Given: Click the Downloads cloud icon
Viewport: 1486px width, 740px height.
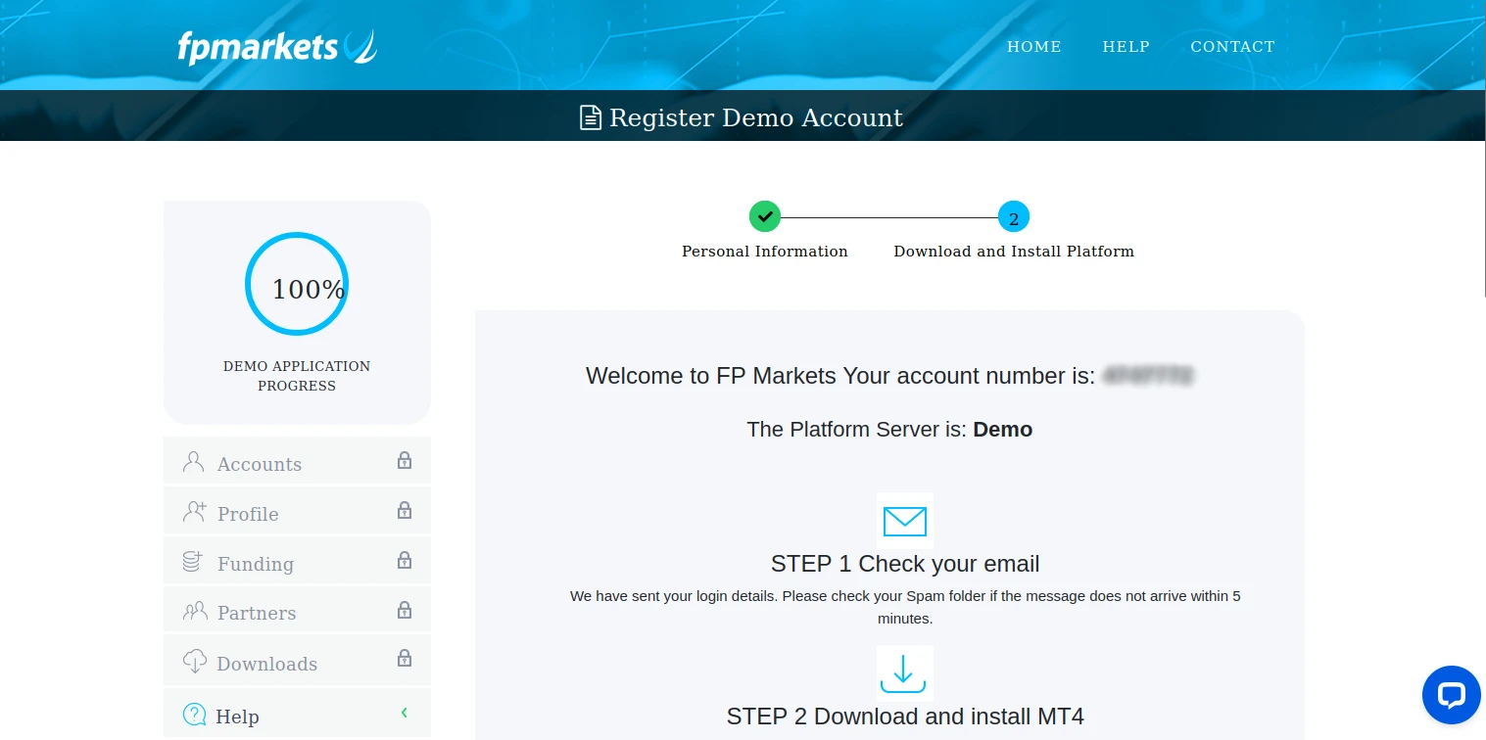Looking at the screenshot, I should click(x=195, y=661).
